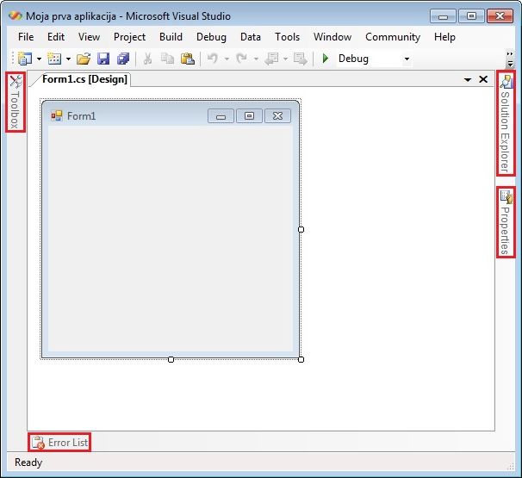The height and width of the screenshot is (478, 522).
Task: Click the Save All icon
Action: [x=123, y=59]
